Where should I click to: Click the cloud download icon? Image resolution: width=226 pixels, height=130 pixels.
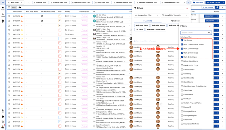click(20, 7)
